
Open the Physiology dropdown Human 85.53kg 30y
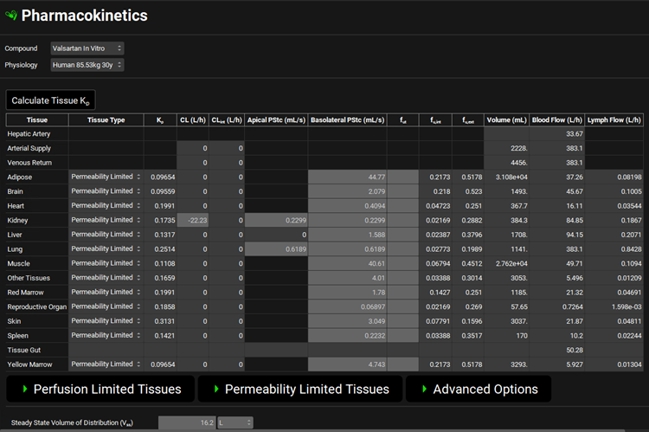pyautogui.click(x=86, y=65)
